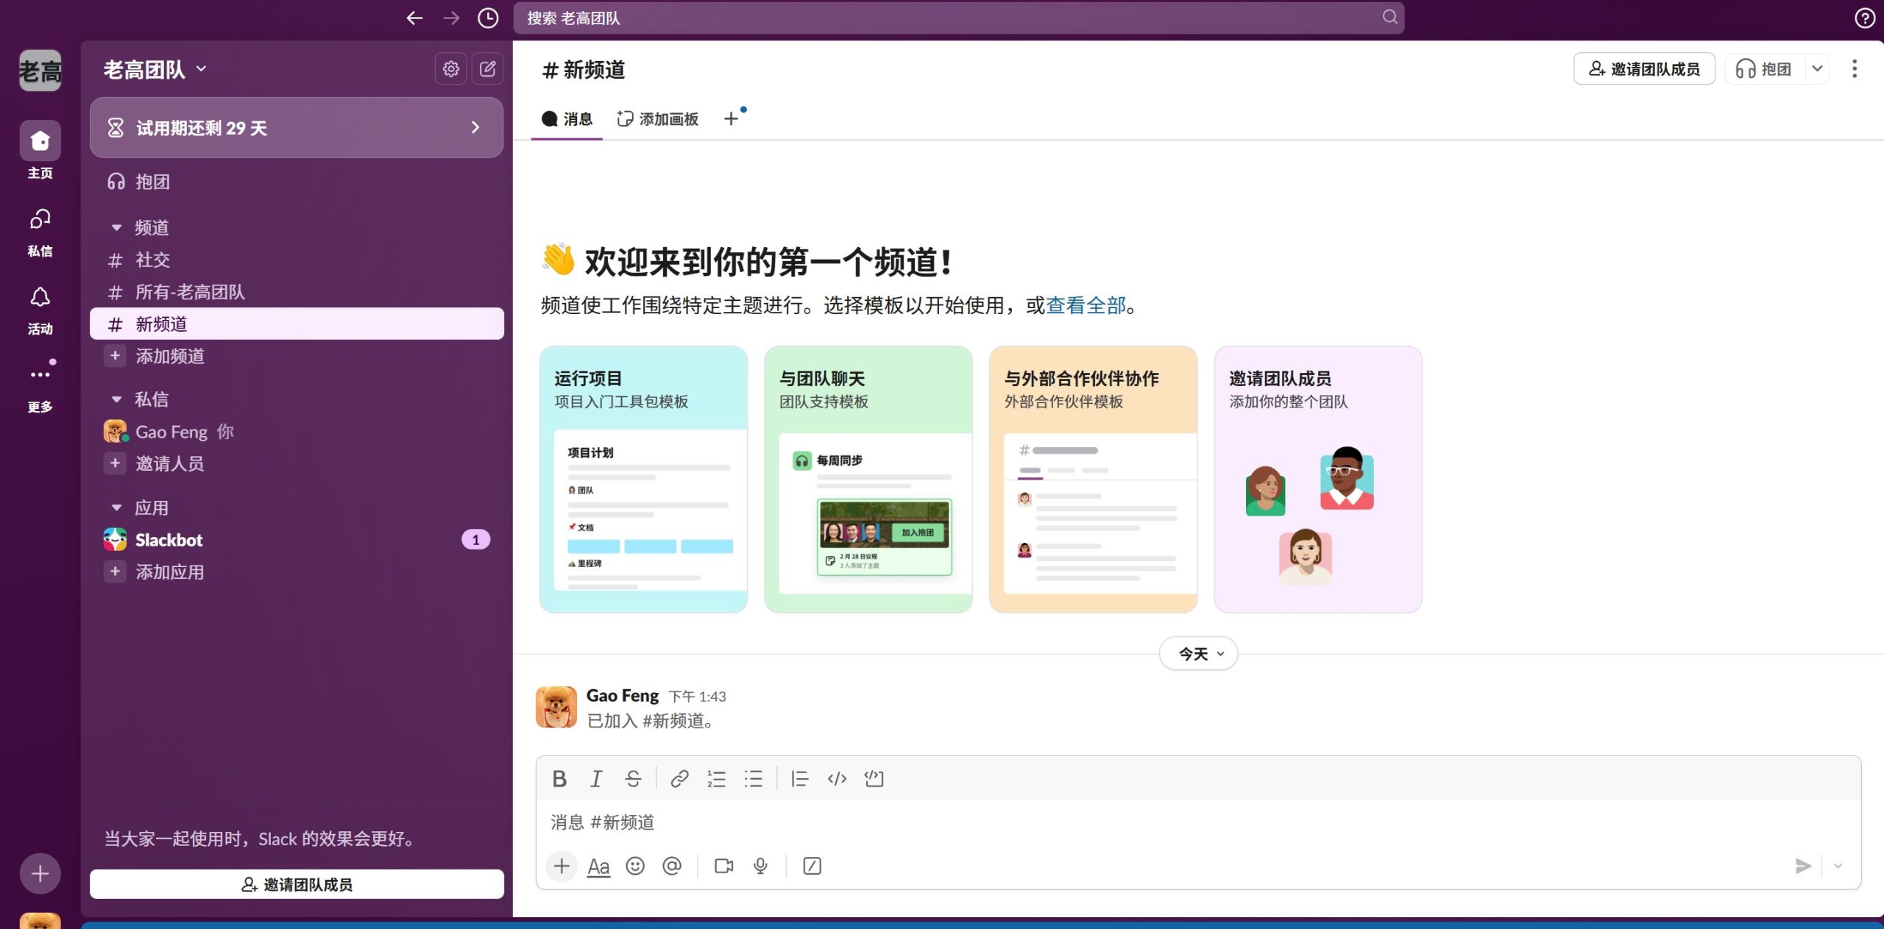Open the help question mark icon
This screenshot has height=929, width=1884.
point(1865,18)
